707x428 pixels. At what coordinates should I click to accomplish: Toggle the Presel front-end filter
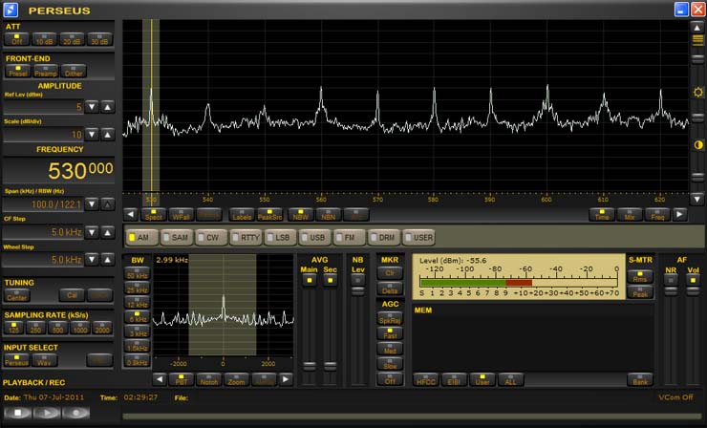tap(18, 71)
